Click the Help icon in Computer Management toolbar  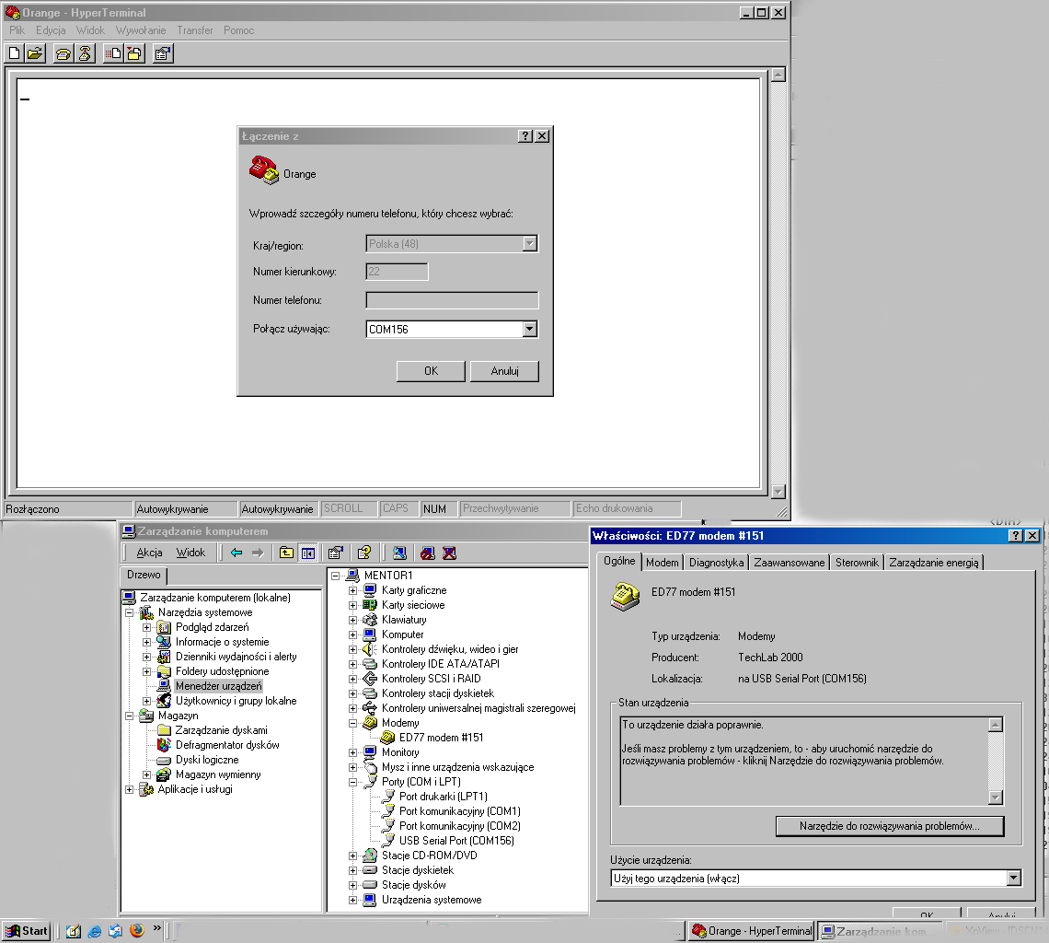point(364,553)
